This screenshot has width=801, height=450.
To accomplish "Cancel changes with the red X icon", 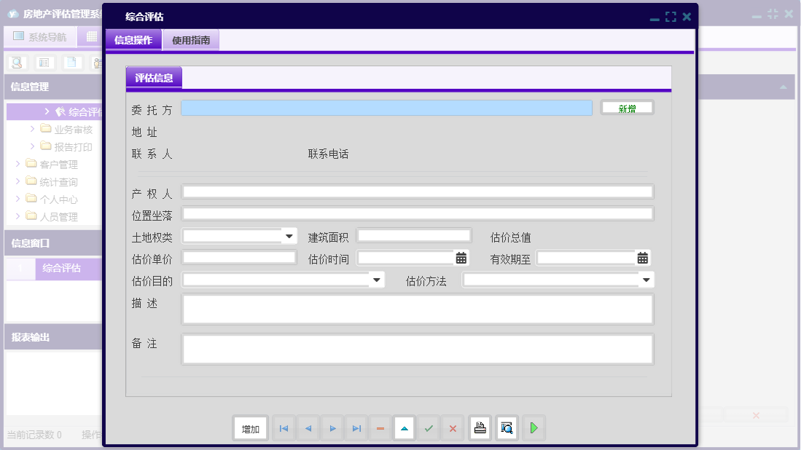I will pos(453,428).
